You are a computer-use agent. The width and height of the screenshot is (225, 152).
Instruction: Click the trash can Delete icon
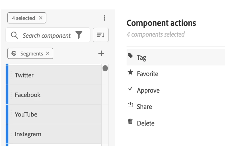[x=130, y=121]
